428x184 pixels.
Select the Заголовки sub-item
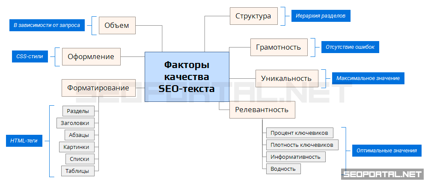tap(75, 123)
